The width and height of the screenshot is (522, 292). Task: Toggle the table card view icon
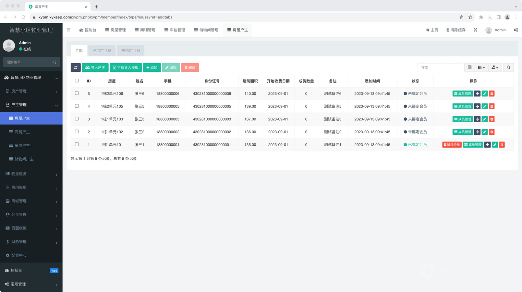[469, 67]
